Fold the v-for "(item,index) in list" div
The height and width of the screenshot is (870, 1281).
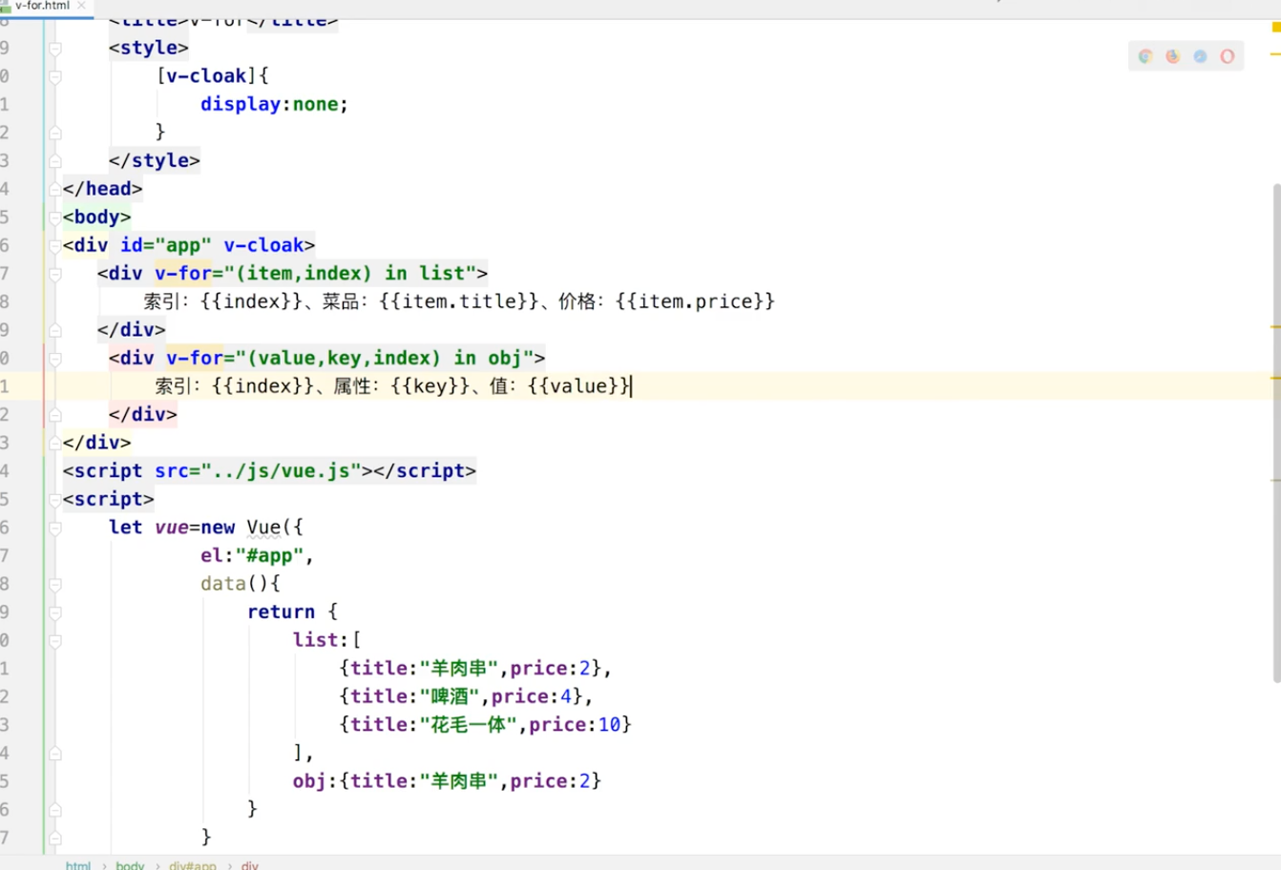point(55,274)
